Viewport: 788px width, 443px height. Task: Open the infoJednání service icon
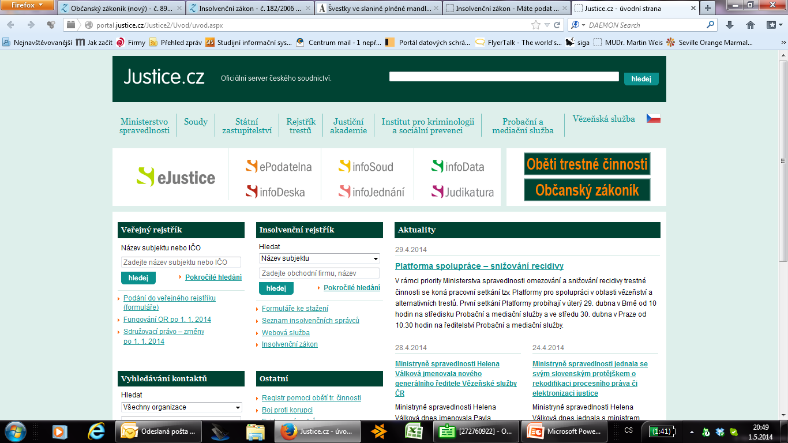click(x=372, y=192)
